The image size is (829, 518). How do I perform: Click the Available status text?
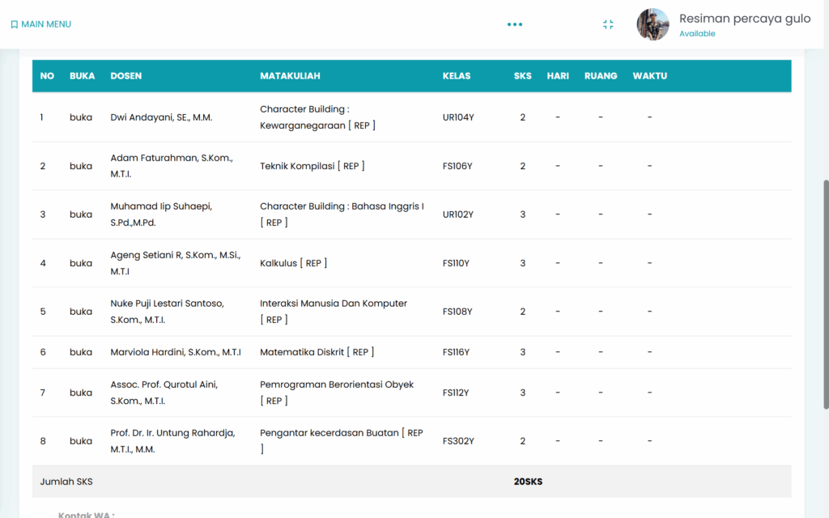(697, 34)
